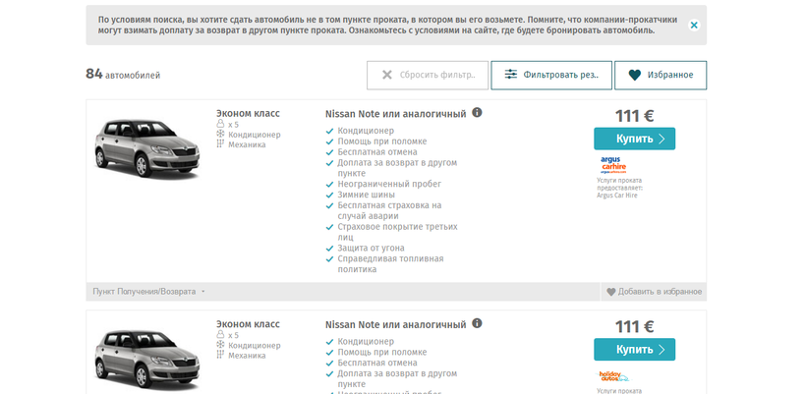806x394 pixels.
Task: Open first Nissan Note или аналогичный title
Action: 395,114
